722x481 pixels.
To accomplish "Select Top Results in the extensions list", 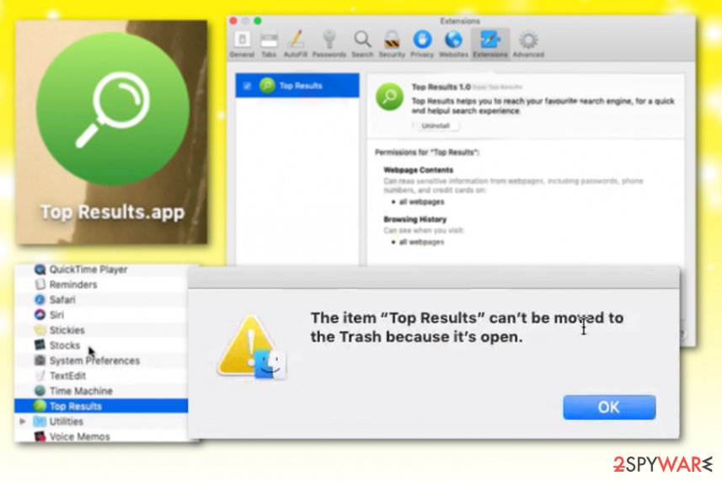I will (x=297, y=86).
